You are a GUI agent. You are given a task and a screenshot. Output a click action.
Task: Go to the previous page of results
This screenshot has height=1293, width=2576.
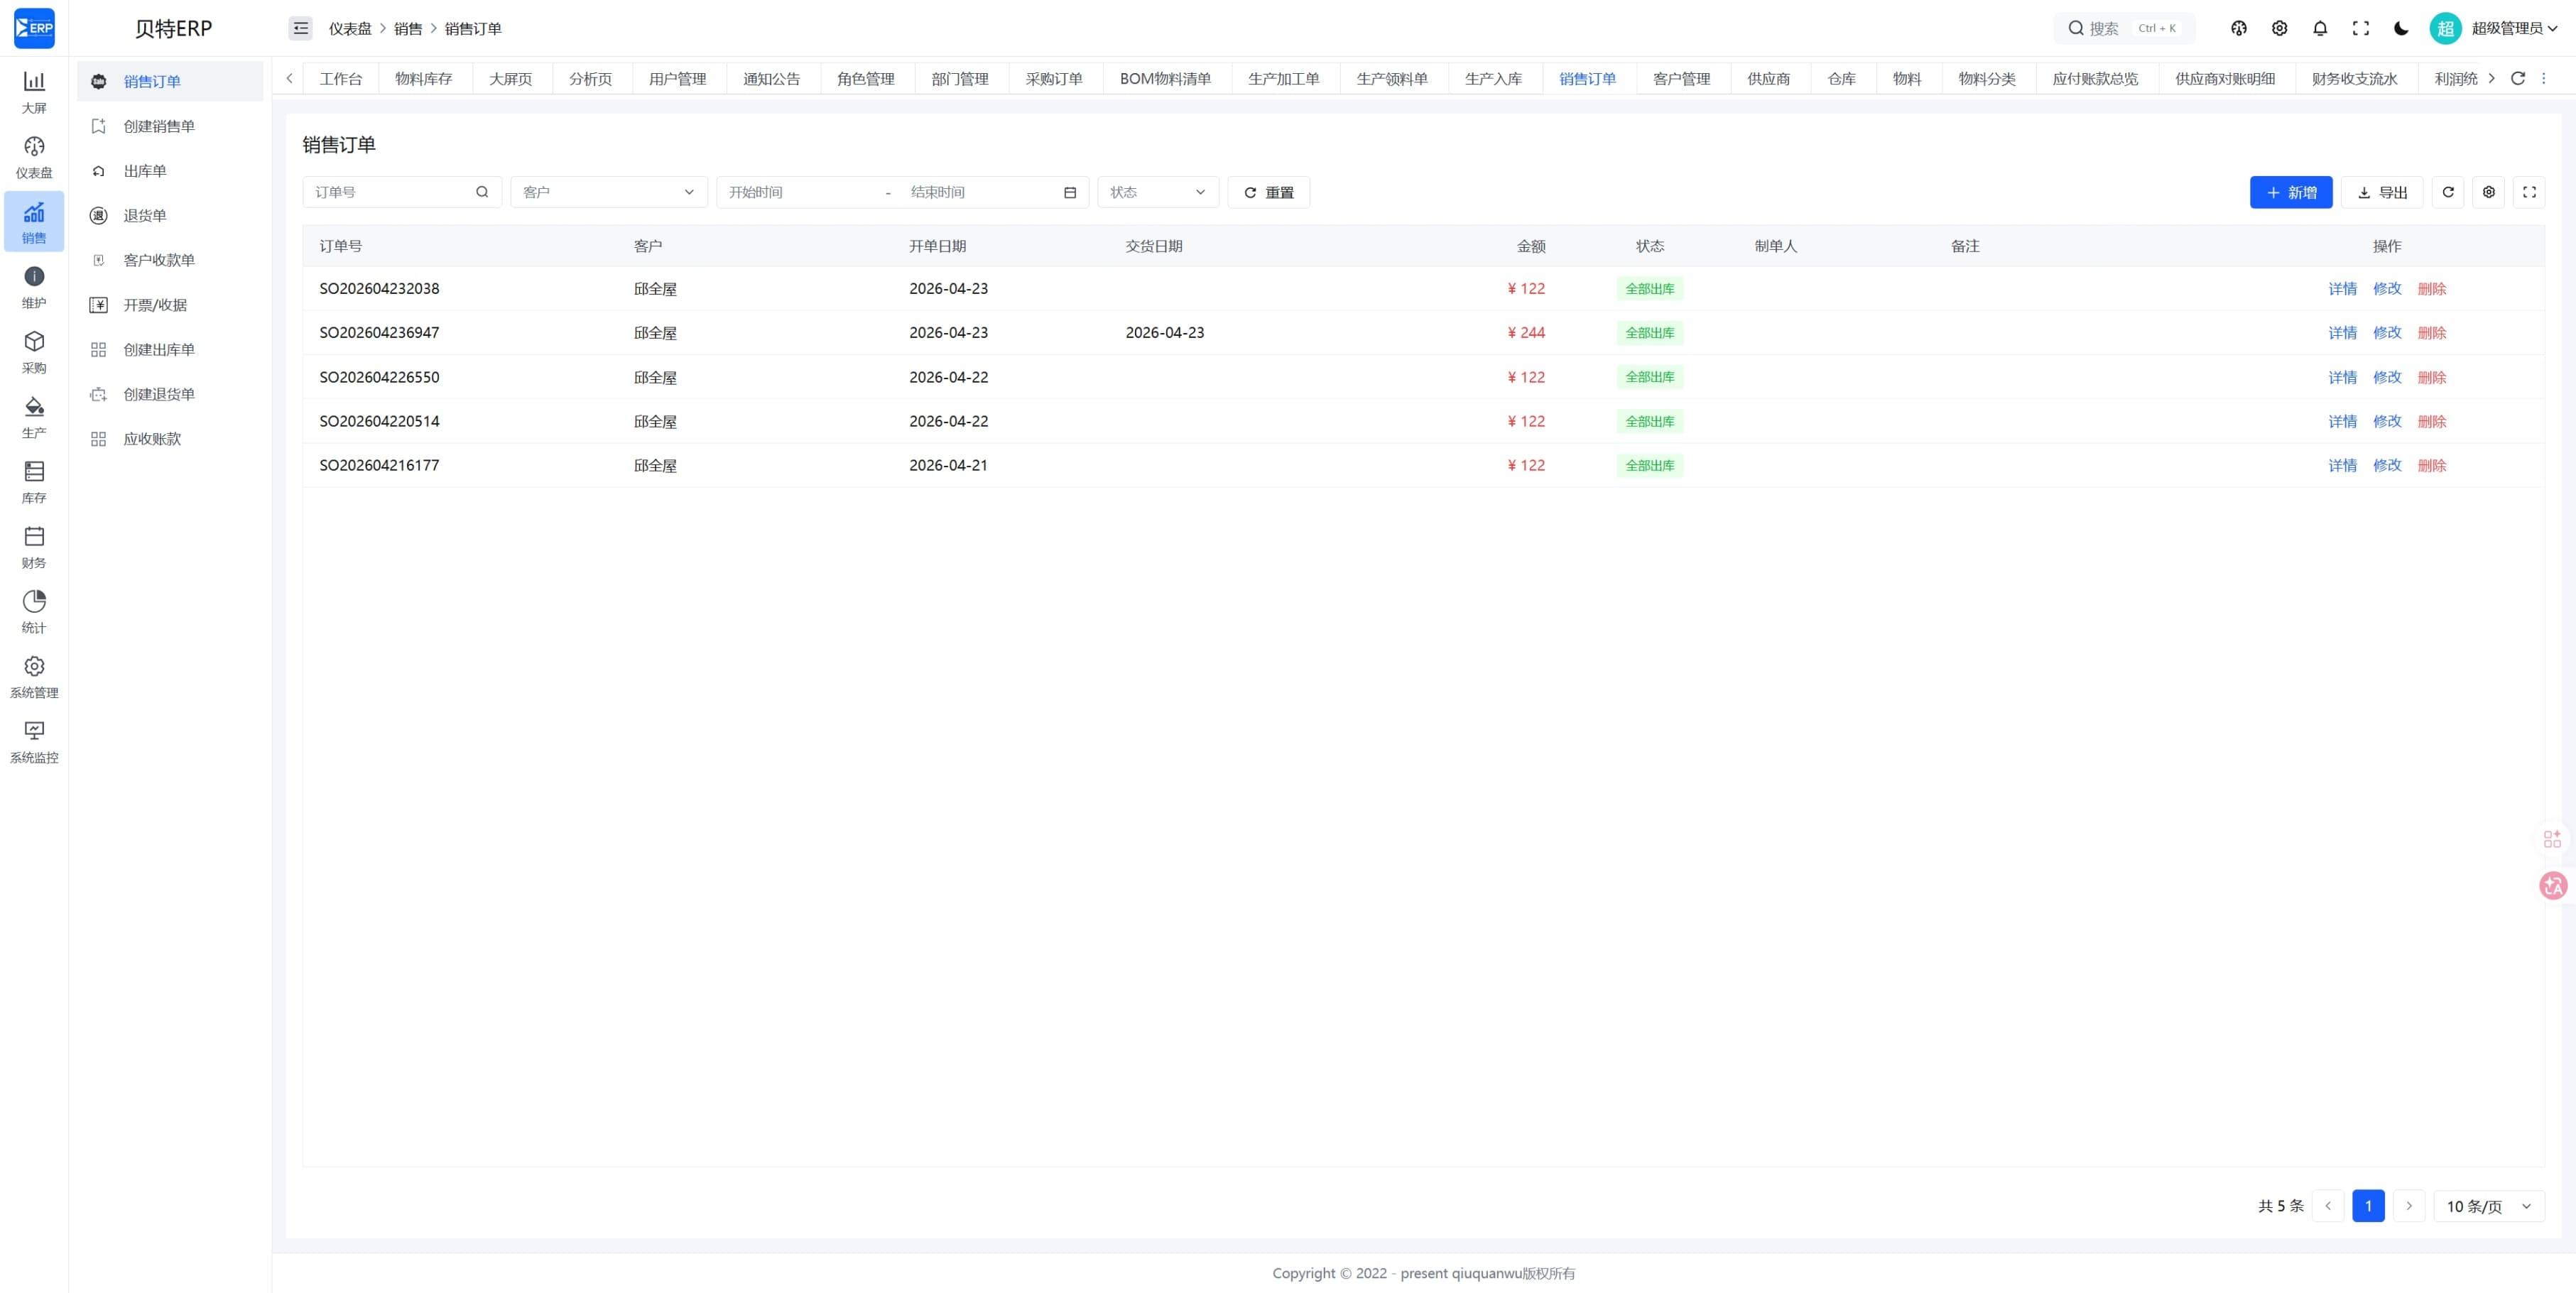2328,1206
